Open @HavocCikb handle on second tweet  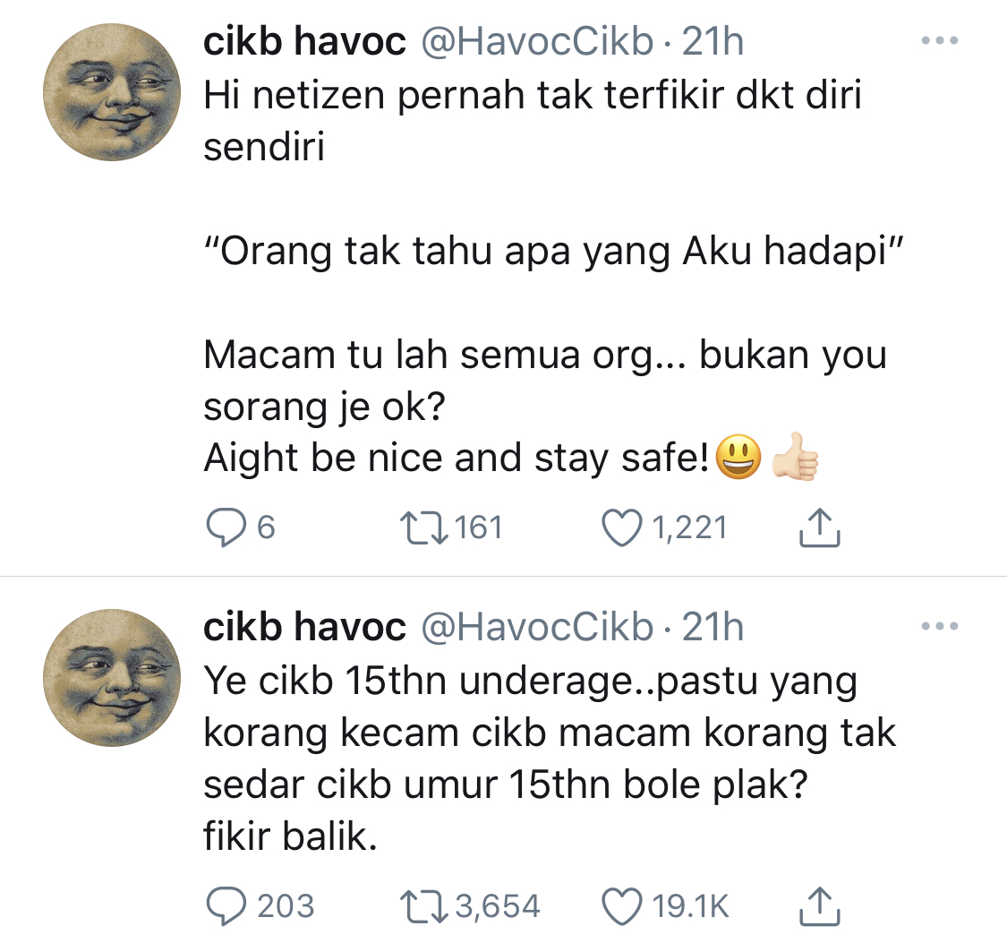(x=538, y=627)
